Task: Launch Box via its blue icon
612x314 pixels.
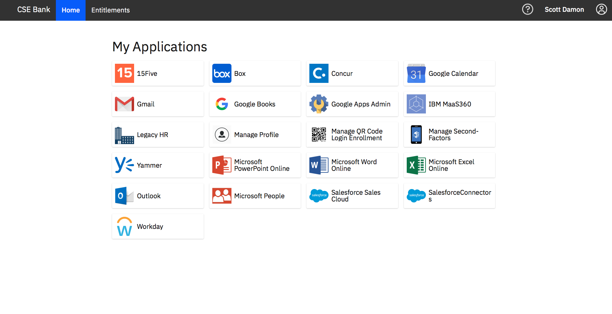Action: pos(222,73)
